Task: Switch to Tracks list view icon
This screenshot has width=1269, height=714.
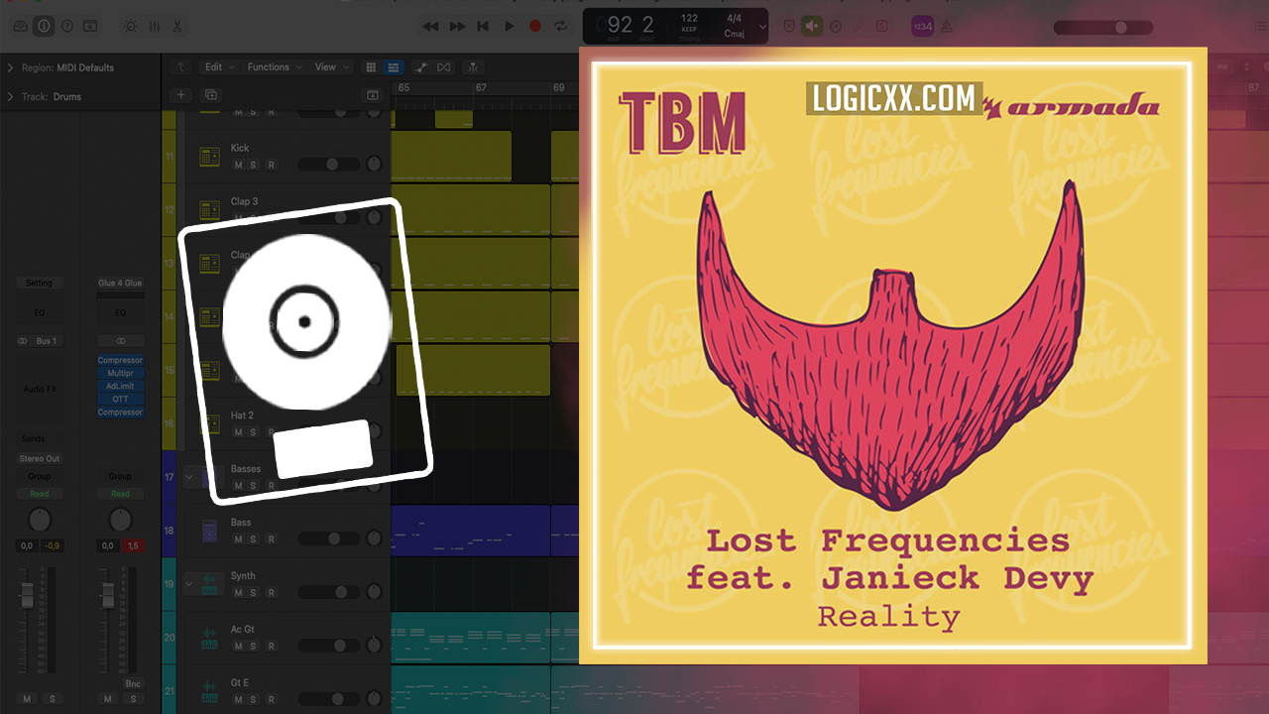Action: pos(394,66)
